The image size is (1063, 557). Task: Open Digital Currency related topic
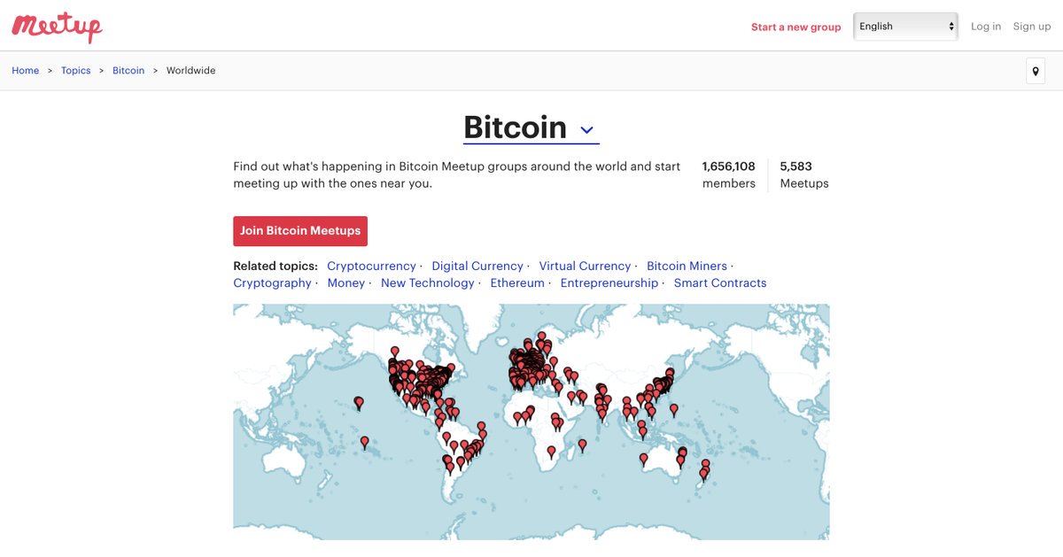(477, 266)
